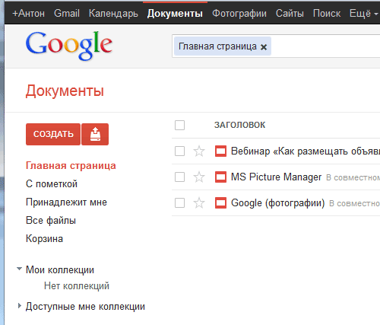Click the Доступные мне коллекции label
380x325 pixels.
(x=85, y=307)
